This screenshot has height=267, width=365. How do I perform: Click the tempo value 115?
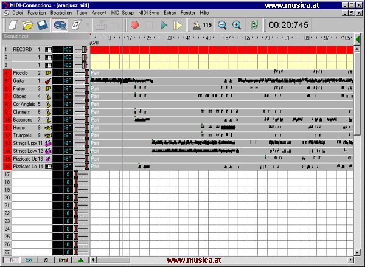pyautogui.click(x=207, y=25)
